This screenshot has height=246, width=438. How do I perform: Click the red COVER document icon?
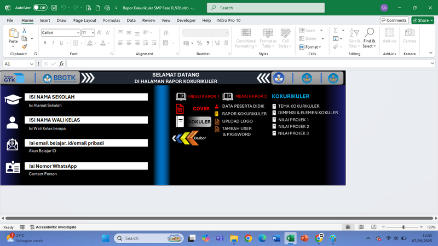(180, 108)
